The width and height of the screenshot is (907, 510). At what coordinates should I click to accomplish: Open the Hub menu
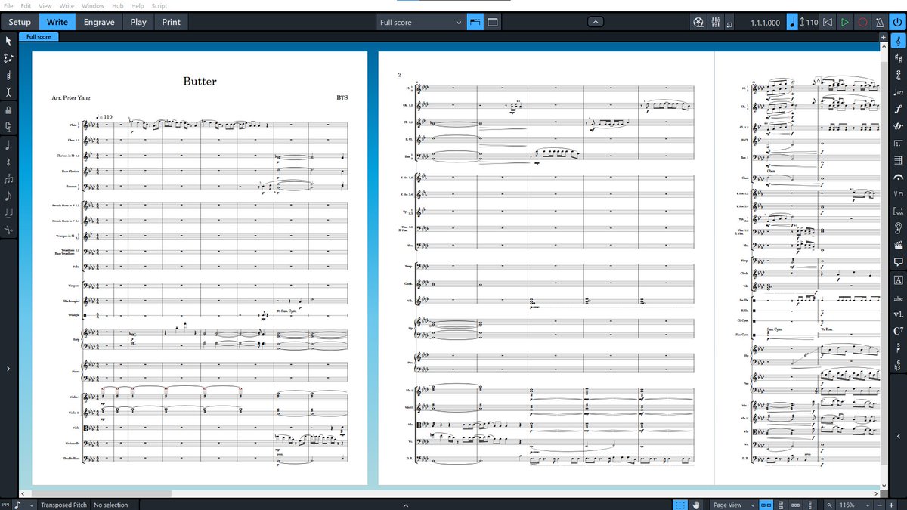coord(117,5)
